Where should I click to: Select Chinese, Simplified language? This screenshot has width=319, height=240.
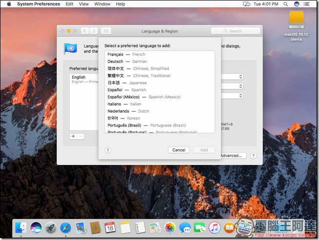pyautogui.click(x=159, y=69)
